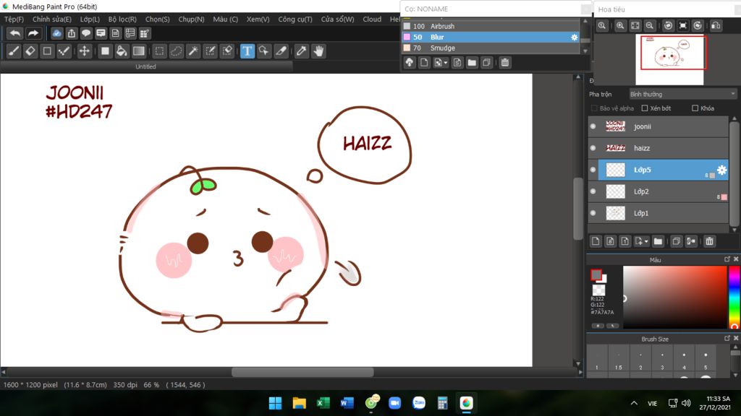Select the Airbrush brush
Screen dimensions: 741x416
tap(491, 26)
